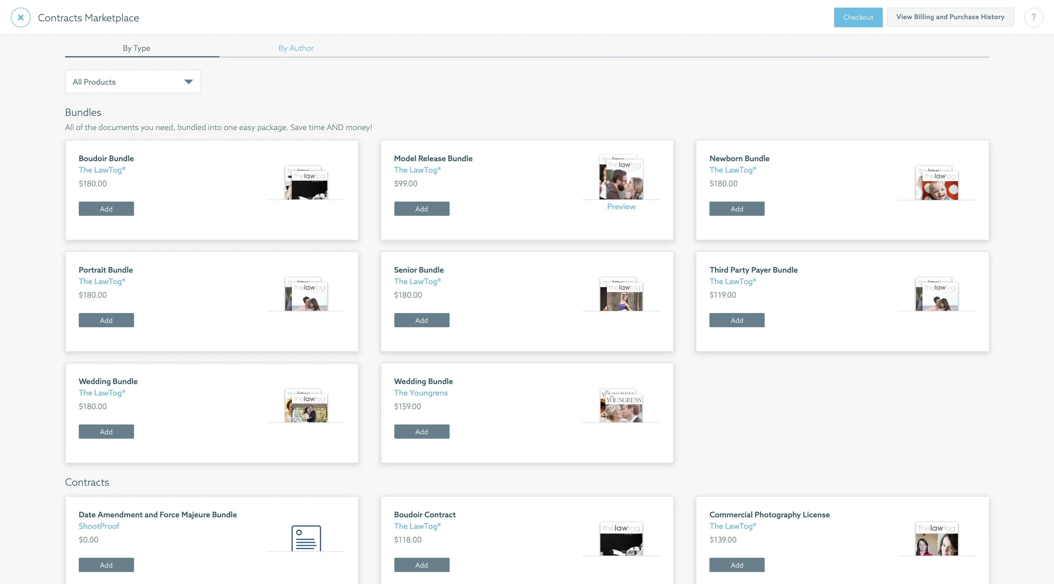The height and width of the screenshot is (584, 1054).
Task: Open the help icon
Action: coord(1033,17)
